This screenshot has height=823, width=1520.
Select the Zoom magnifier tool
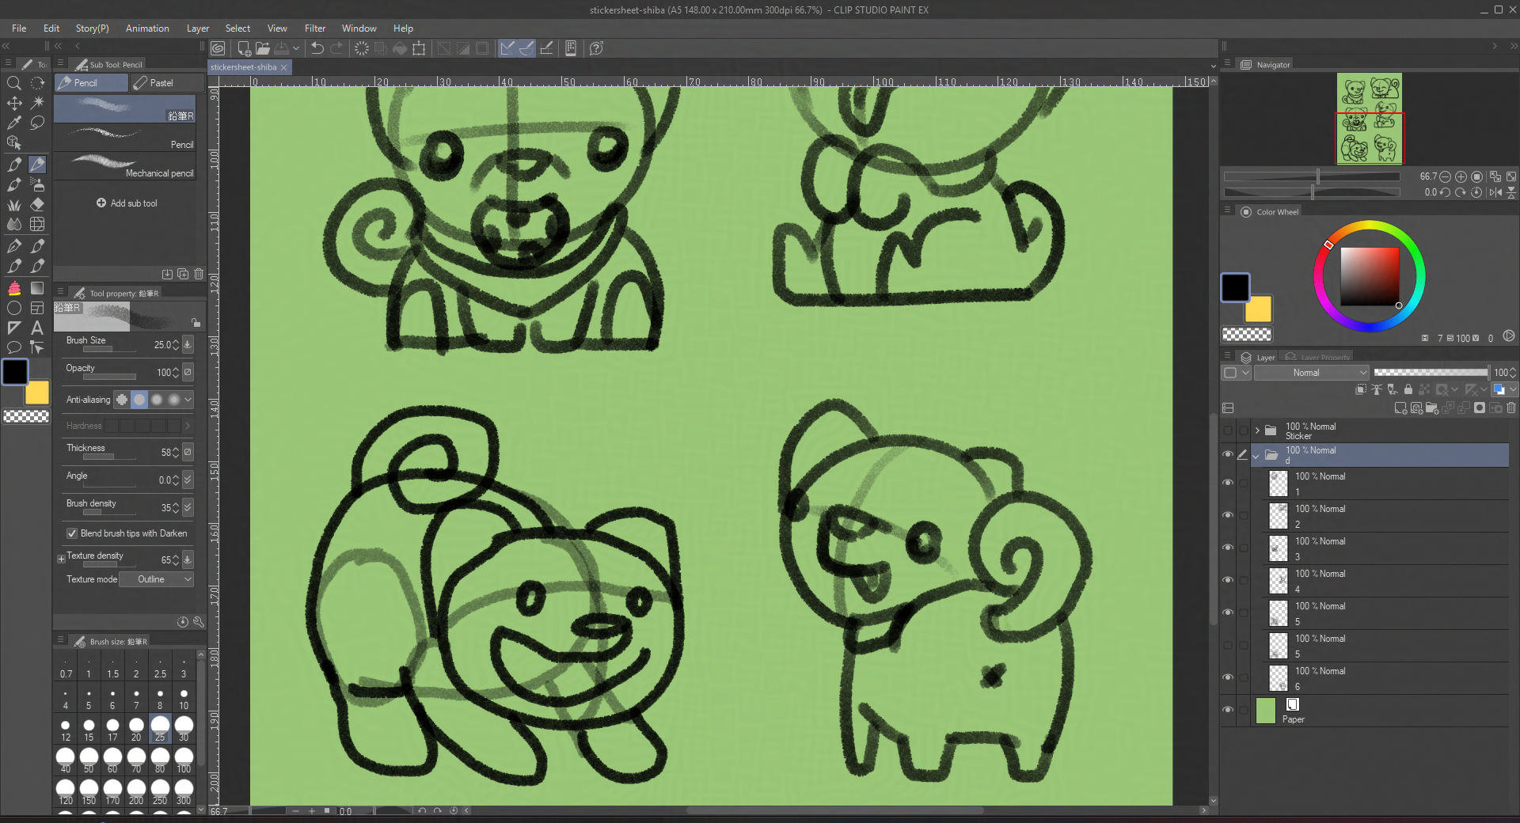(x=13, y=83)
